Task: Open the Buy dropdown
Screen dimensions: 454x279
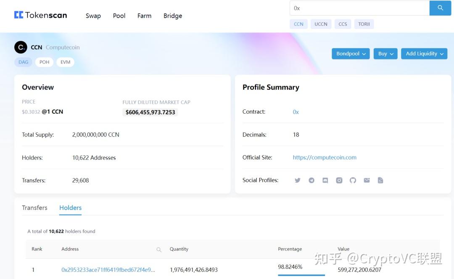Action: [x=385, y=53]
